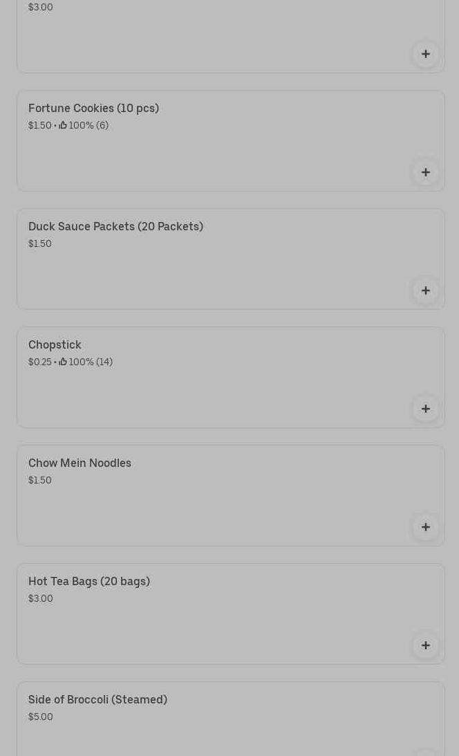Image resolution: width=459 pixels, height=756 pixels.
Task: Open the Chow Mein Noodles item
Action: point(79,463)
